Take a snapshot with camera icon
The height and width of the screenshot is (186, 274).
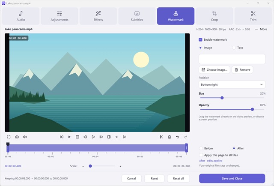point(17,137)
